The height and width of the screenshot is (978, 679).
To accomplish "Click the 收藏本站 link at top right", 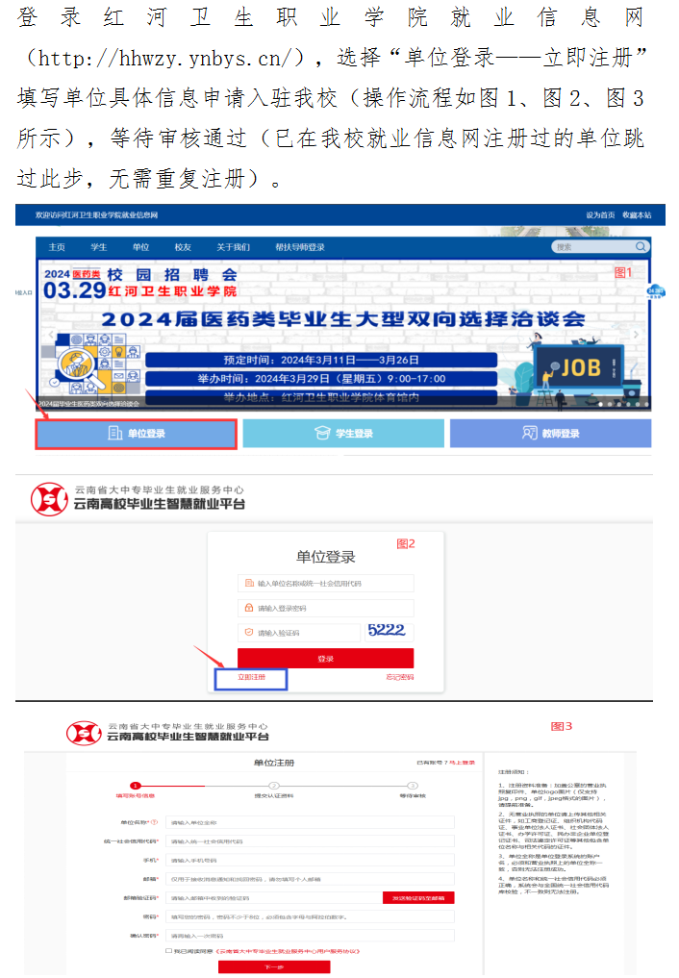I will pyautogui.click(x=637, y=215).
